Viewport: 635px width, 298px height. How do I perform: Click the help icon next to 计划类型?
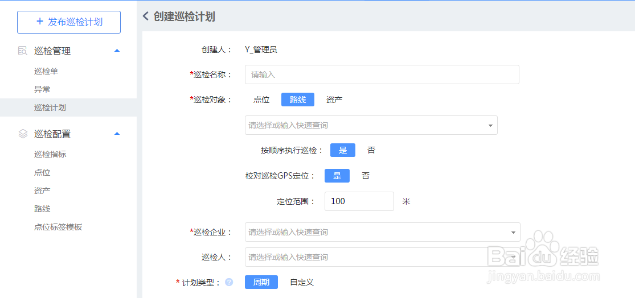pos(229,282)
